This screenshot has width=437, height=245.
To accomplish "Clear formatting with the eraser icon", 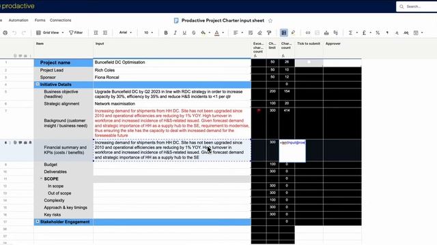I will click(x=259, y=33).
